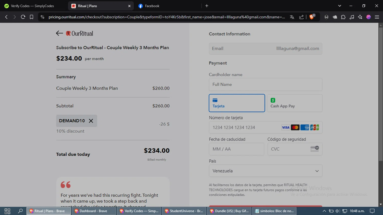
Task: Switch to Verify Codes taskbar window
Action: 139,211
